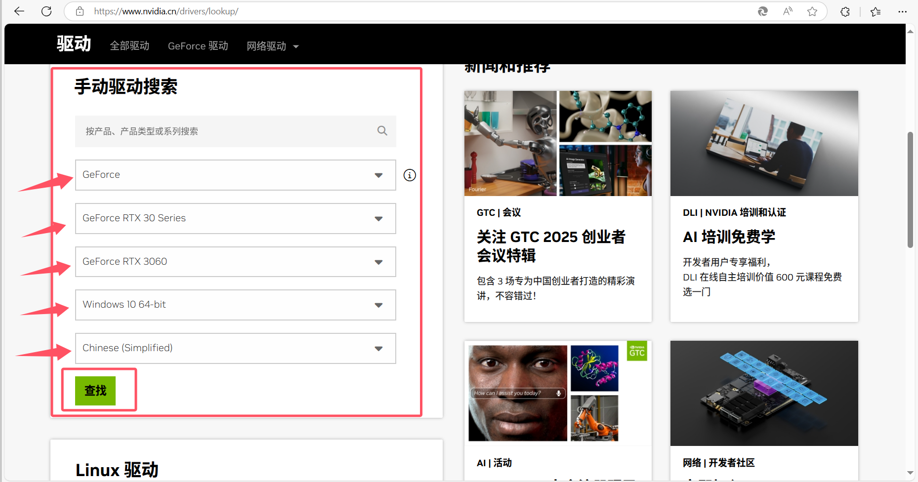Open browser extensions icon
Viewport: 918px width, 482px height.
pos(845,11)
